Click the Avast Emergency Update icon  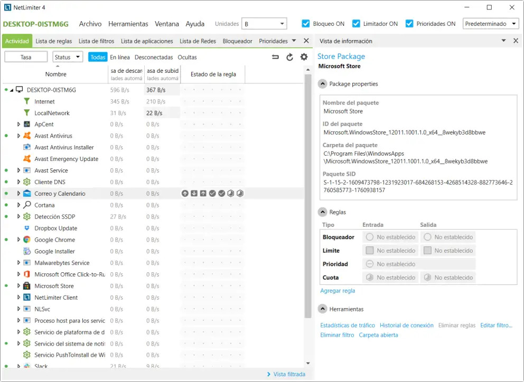point(27,159)
